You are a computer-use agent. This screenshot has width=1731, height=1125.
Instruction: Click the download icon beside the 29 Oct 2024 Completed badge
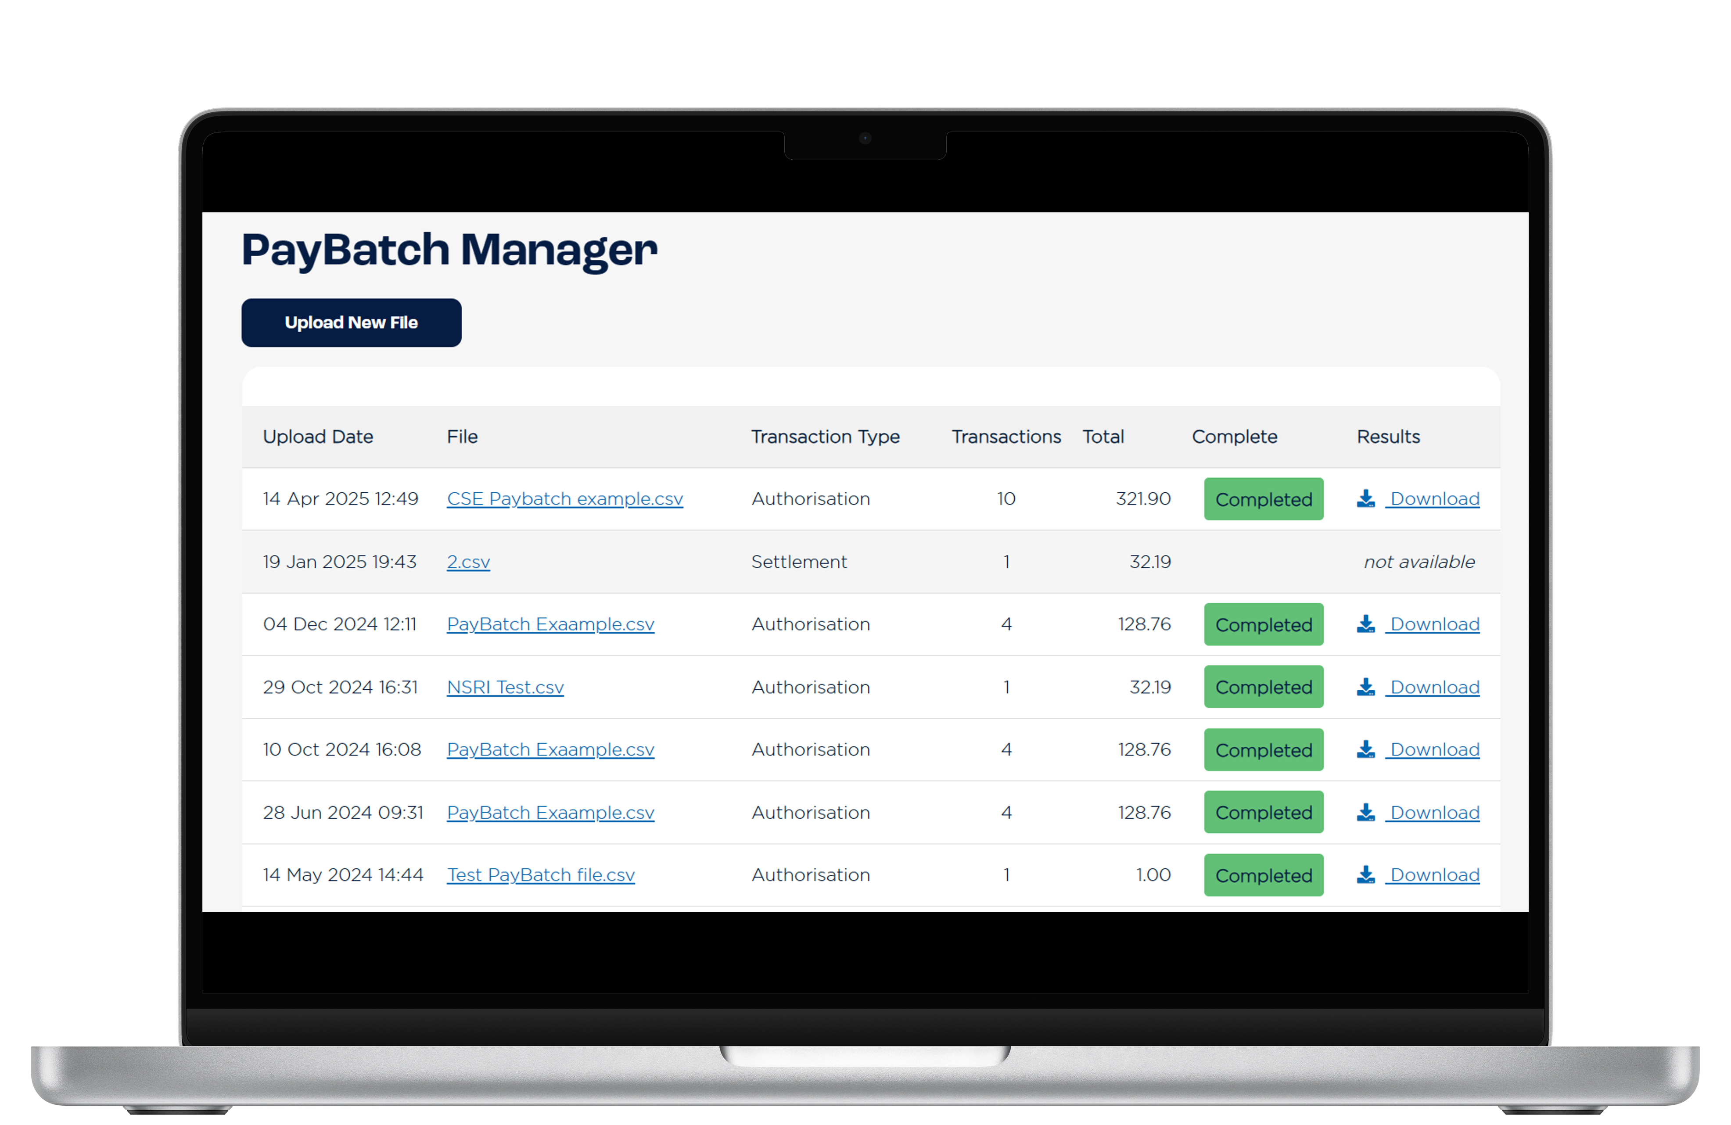(1366, 687)
